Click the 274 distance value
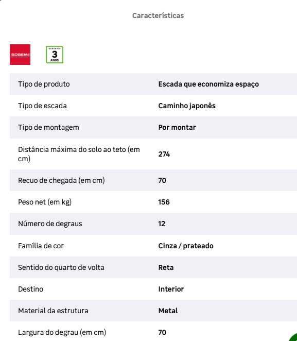The image size is (297, 341). [164, 154]
